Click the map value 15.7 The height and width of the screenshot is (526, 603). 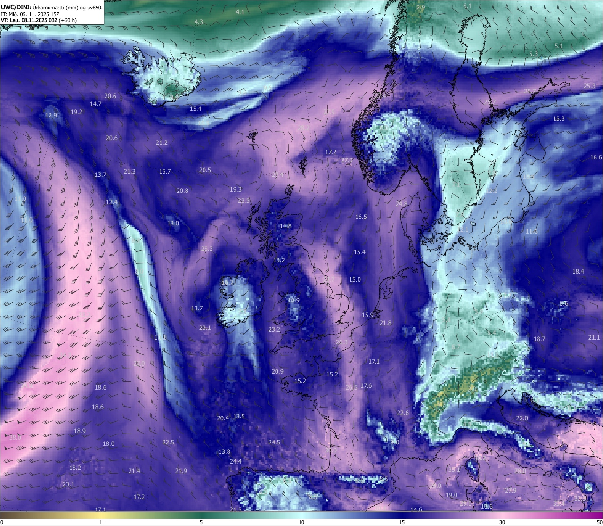pyautogui.click(x=165, y=172)
